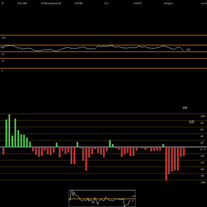The height and width of the screenshot is (207, 207).
Task: Click the current RSI value '53'
Action: pyautogui.click(x=188, y=50)
